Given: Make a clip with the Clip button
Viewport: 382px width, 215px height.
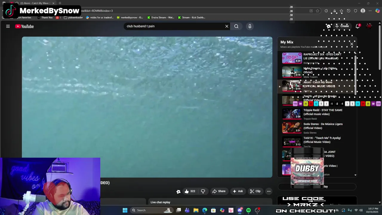Looking at the screenshot, I should (255, 191).
